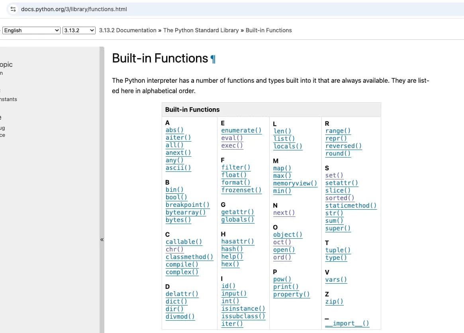The width and height of the screenshot is (464, 333).
Task: Open the globals() function link
Action: coord(238,220)
